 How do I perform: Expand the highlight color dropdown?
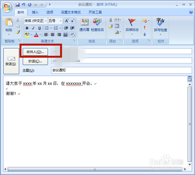point(31,35)
